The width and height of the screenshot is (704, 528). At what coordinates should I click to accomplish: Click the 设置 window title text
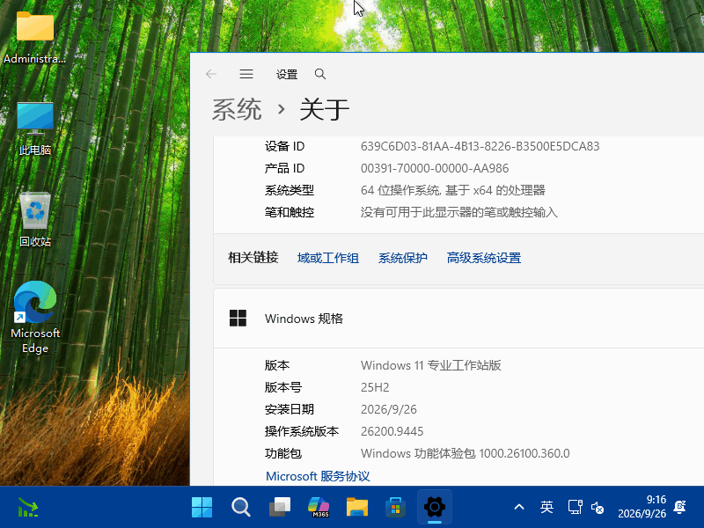click(x=287, y=74)
